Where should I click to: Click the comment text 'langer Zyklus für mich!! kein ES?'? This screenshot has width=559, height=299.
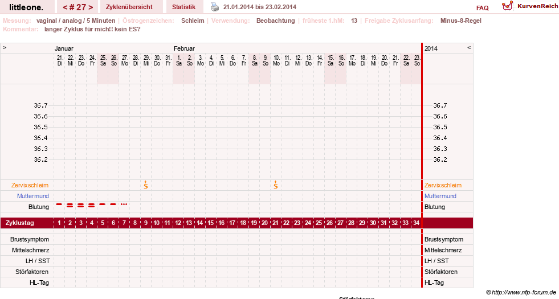click(92, 29)
